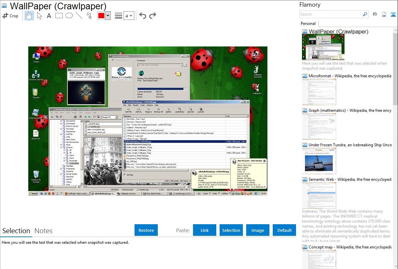The image size is (398, 269).
Task: Open the color picker dropdown arrow
Action: tap(108, 16)
